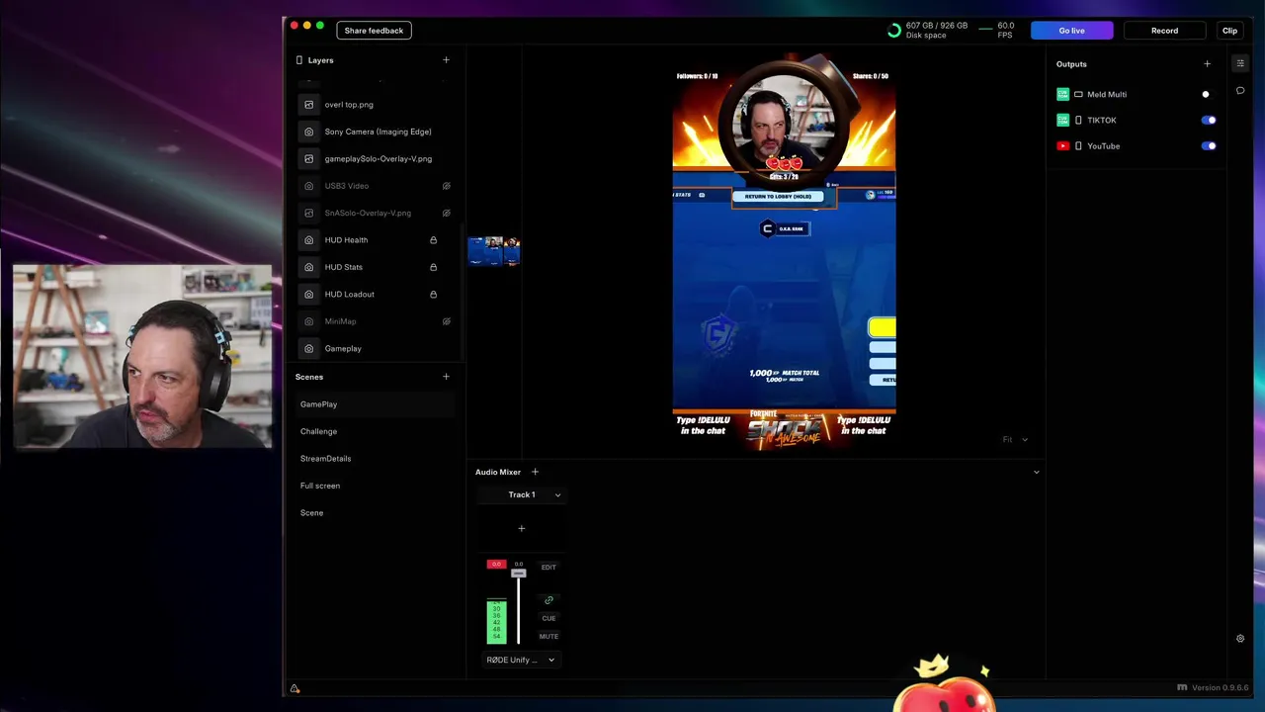
Task: Click the image icon of overl top.png layer
Action: click(309, 105)
